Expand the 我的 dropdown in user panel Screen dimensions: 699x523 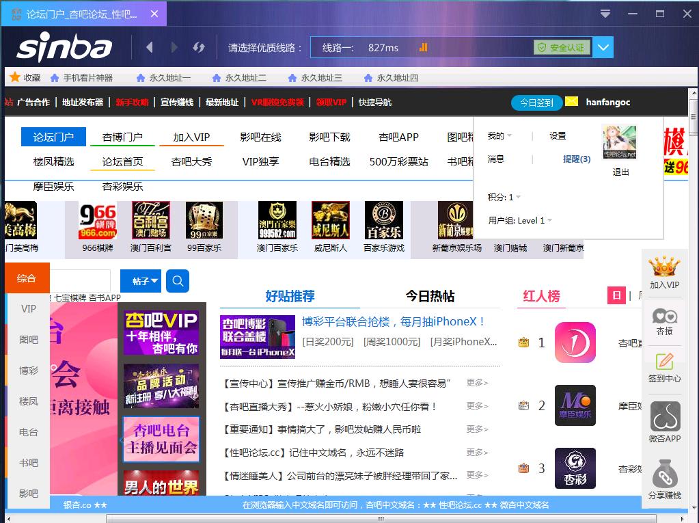point(499,135)
